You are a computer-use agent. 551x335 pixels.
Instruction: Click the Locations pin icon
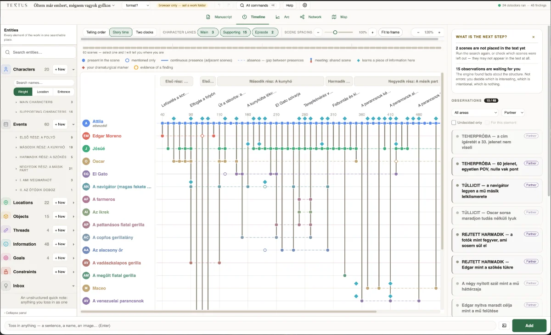pyautogui.click(x=6, y=203)
